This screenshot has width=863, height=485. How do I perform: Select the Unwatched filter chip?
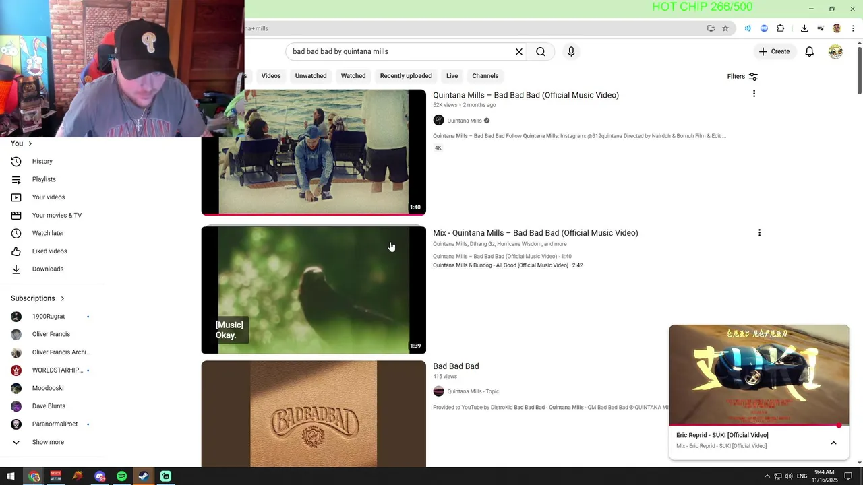(x=311, y=76)
